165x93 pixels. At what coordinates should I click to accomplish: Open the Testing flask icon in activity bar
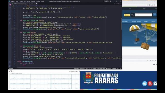pyautogui.click(x=10, y=23)
